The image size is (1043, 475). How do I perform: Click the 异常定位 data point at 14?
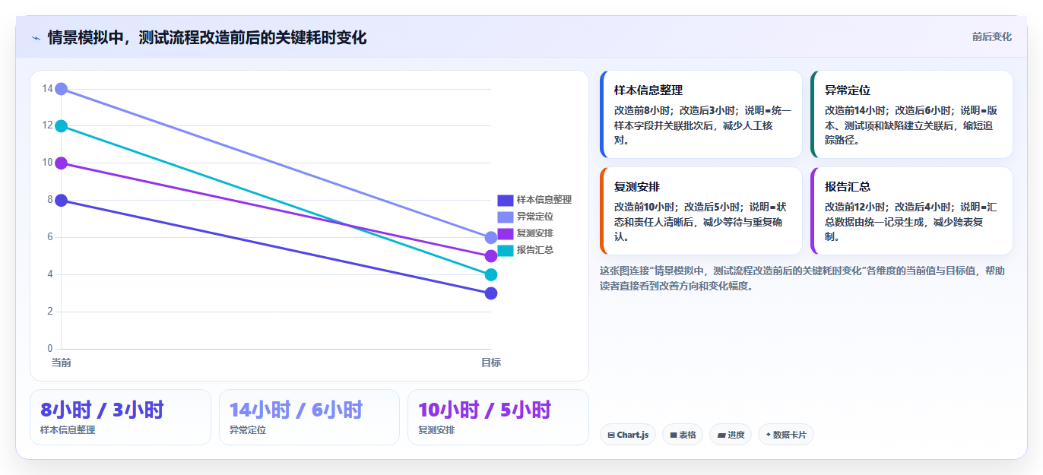point(61,89)
